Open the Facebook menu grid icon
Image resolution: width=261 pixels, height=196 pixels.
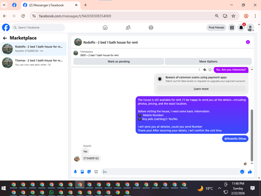click(232, 28)
